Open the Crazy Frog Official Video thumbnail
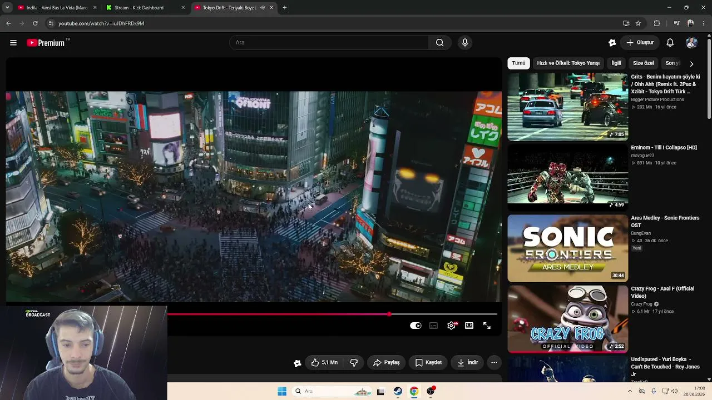Image resolution: width=712 pixels, height=400 pixels. click(567, 319)
